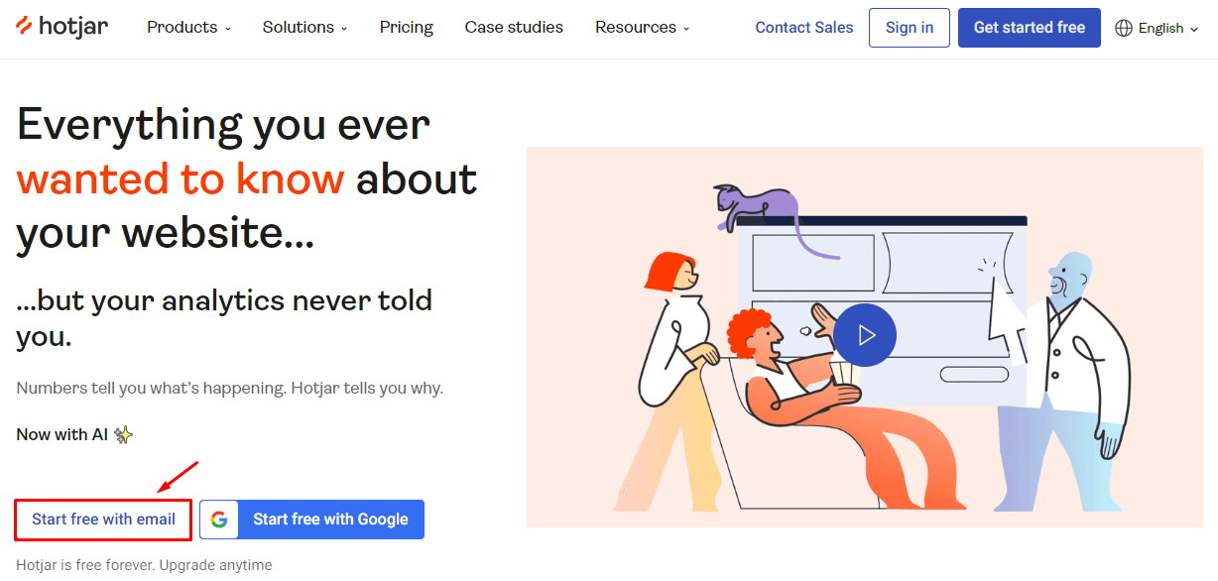Viewport: 1218px width, 581px height.
Task: Click the sparkle icon after 'Now with AI'
Action: [x=123, y=434]
